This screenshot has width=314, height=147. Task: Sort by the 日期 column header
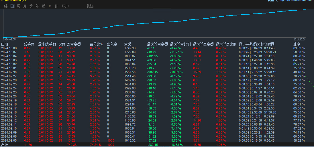(5, 44)
